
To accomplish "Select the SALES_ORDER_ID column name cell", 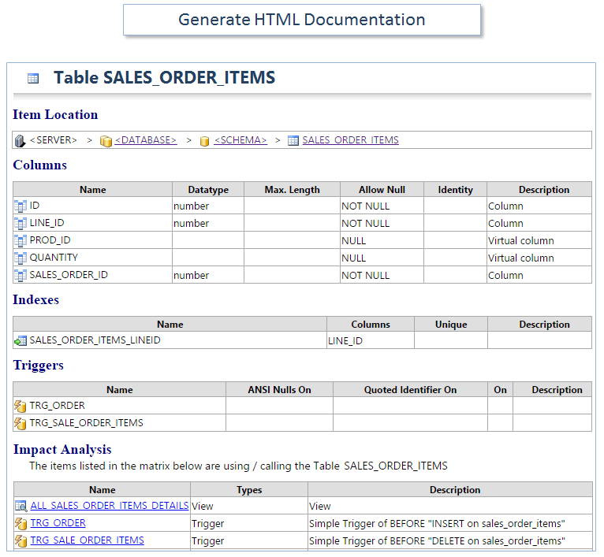I will click(x=92, y=275).
